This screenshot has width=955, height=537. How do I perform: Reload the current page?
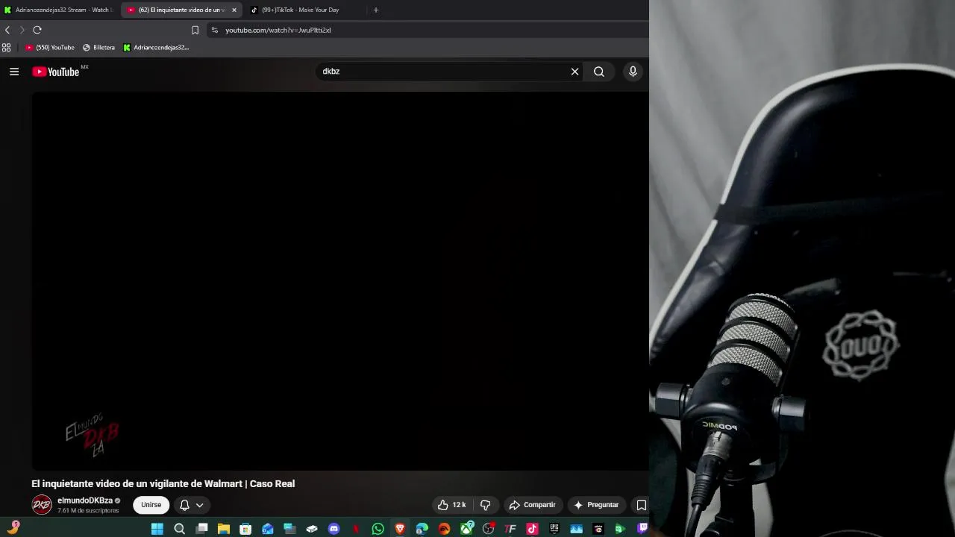tap(37, 30)
